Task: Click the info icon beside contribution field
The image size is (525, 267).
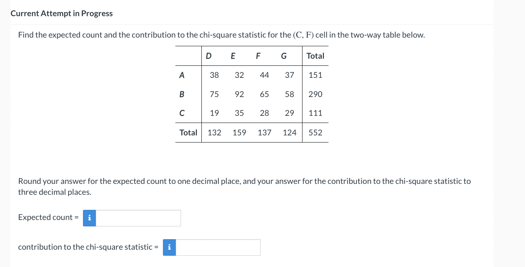Action: click(x=169, y=247)
